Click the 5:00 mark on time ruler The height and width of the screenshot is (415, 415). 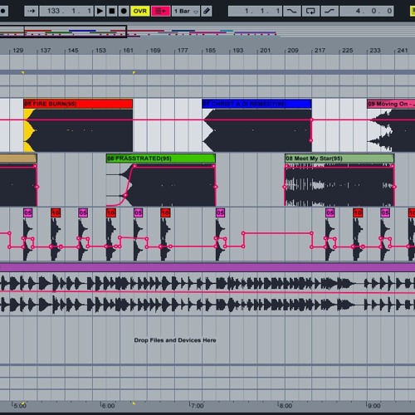pos(20,406)
